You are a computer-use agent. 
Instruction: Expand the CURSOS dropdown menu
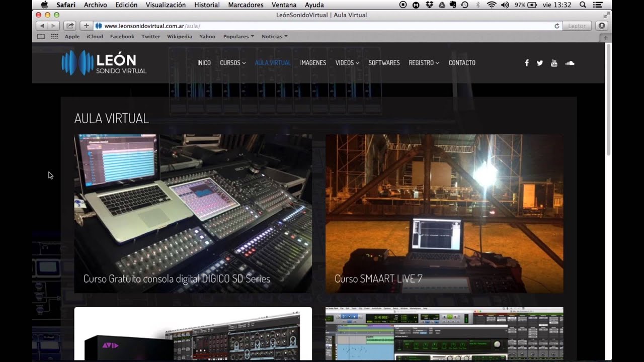coord(232,63)
